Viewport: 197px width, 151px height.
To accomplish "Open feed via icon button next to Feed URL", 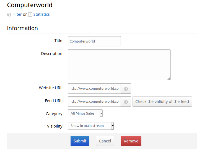I will (126, 102).
